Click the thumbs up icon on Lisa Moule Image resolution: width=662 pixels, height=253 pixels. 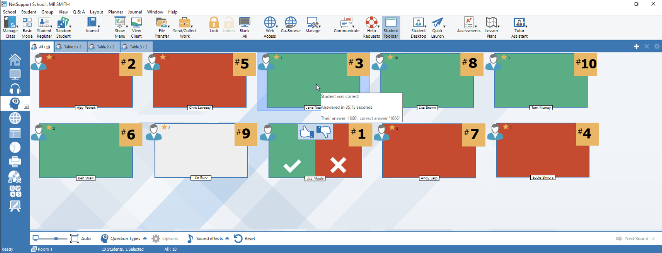(x=305, y=132)
